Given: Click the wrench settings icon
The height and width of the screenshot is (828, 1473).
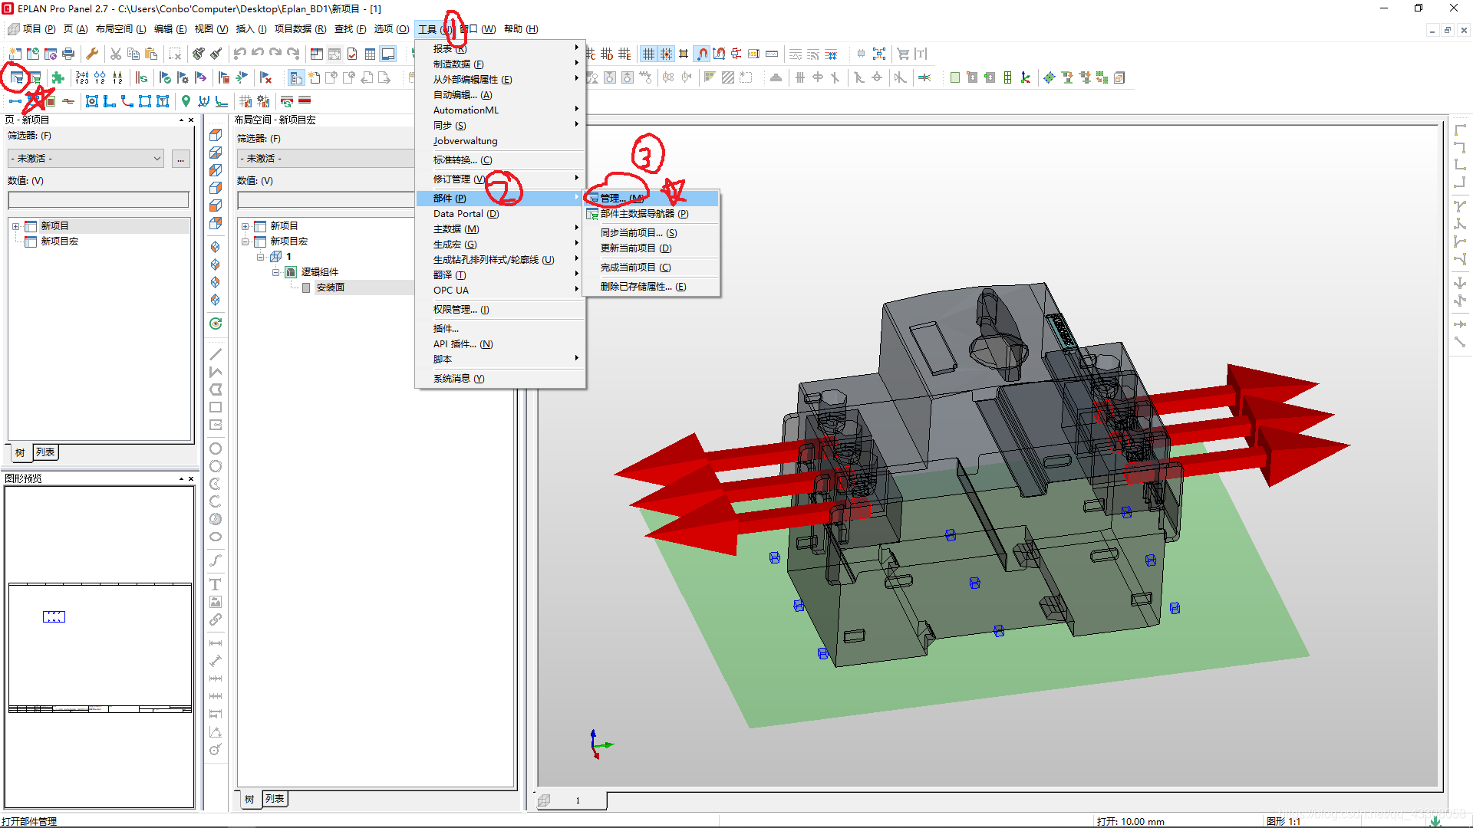Looking at the screenshot, I should tap(92, 54).
